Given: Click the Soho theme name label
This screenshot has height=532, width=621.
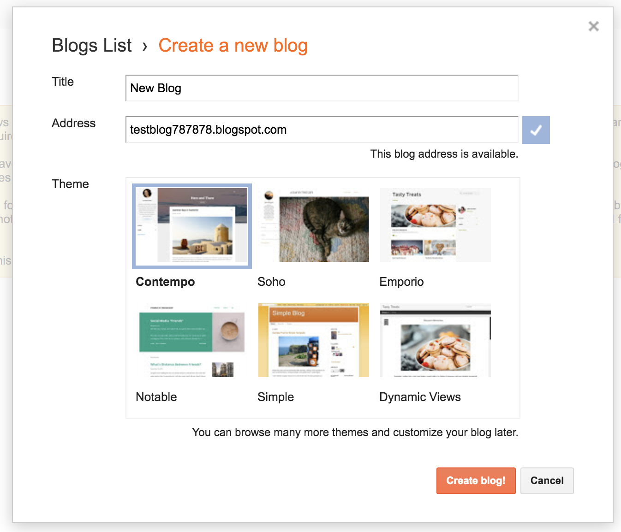Looking at the screenshot, I should [271, 282].
